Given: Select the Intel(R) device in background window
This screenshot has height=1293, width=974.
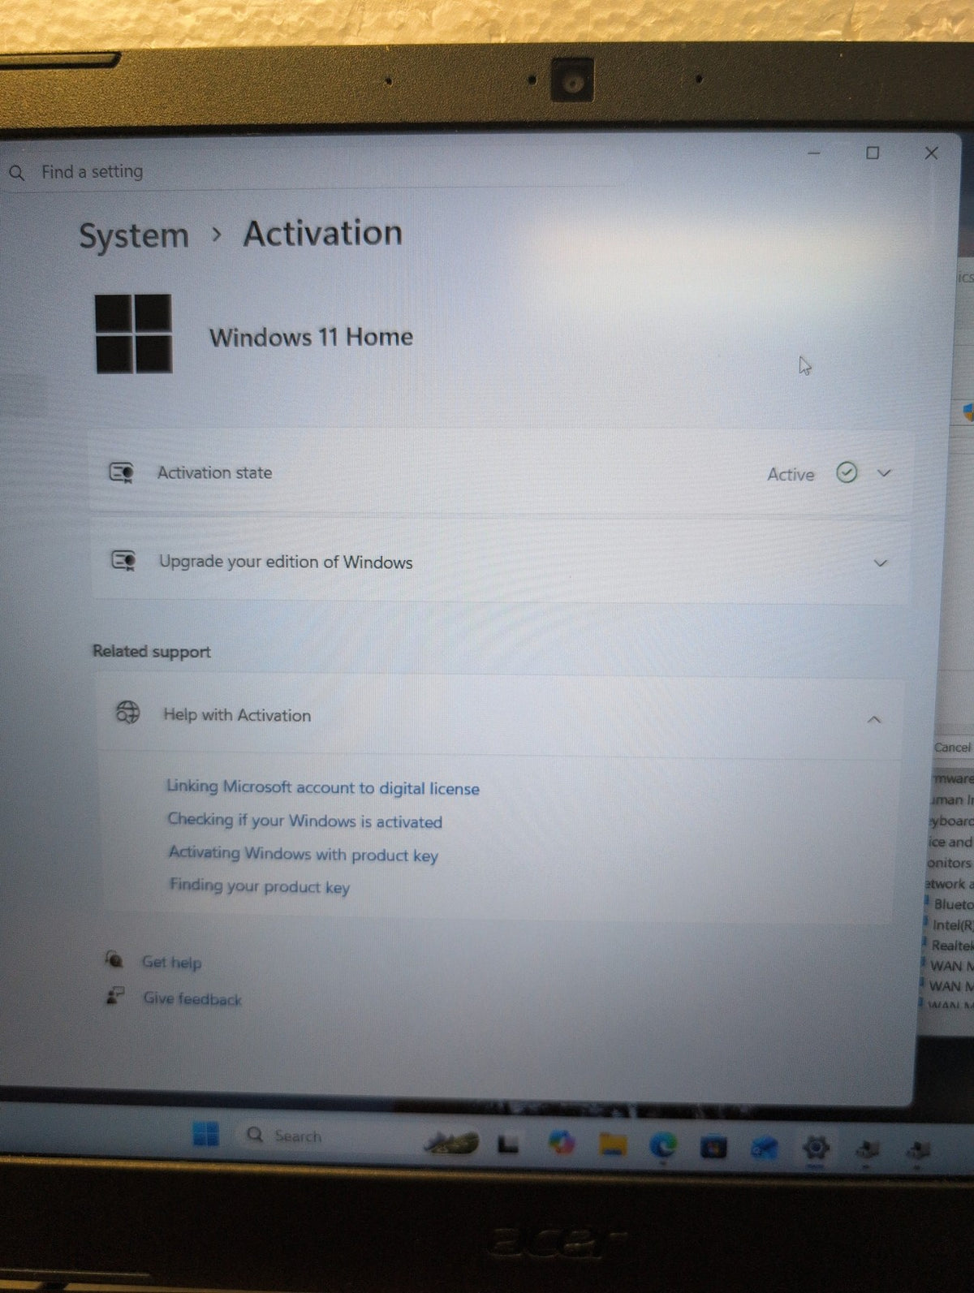Looking at the screenshot, I should pyautogui.click(x=952, y=924).
